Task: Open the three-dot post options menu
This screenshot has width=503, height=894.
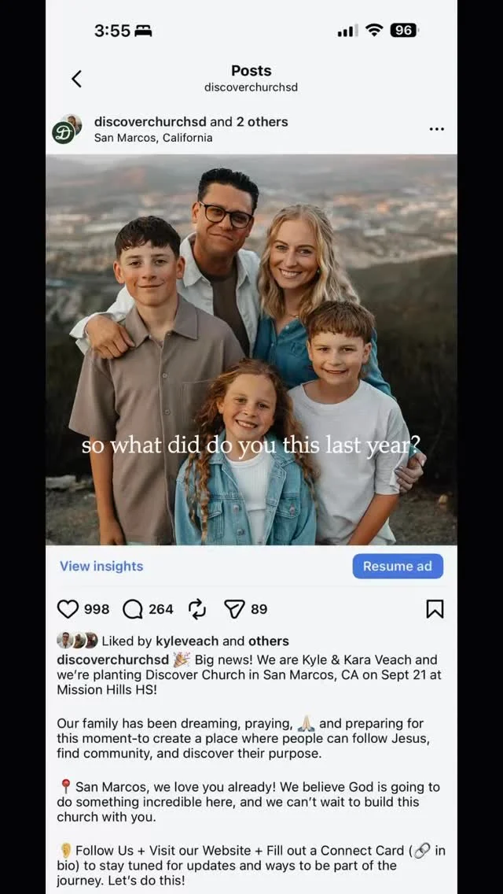Action: (436, 129)
